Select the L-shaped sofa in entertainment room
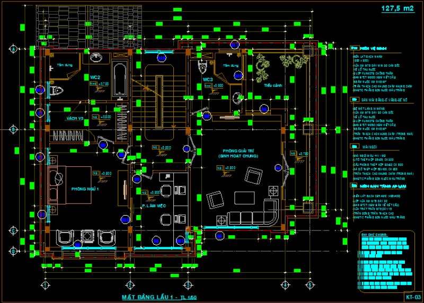Viewport: 424px width, 303px height. coord(254,212)
